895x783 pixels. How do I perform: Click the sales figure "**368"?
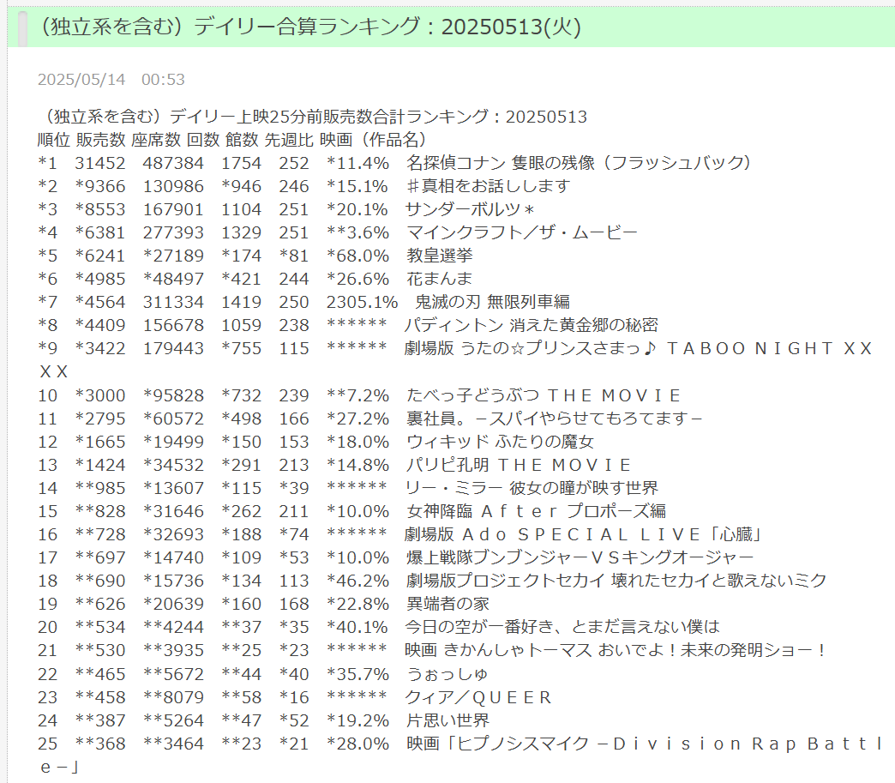(100, 744)
